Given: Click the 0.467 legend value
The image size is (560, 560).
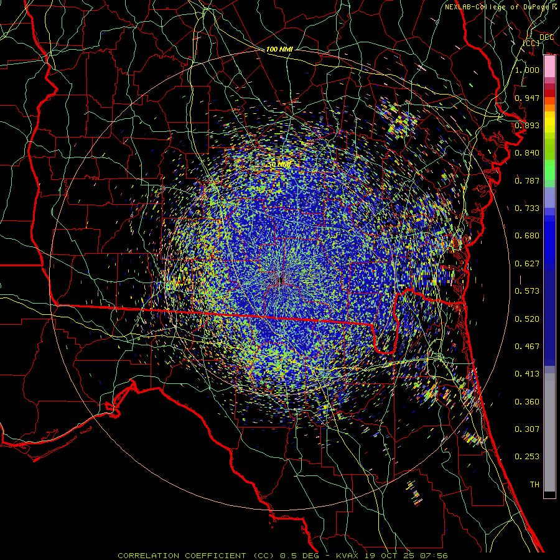Looking at the screenshot, I should [527, 347].
